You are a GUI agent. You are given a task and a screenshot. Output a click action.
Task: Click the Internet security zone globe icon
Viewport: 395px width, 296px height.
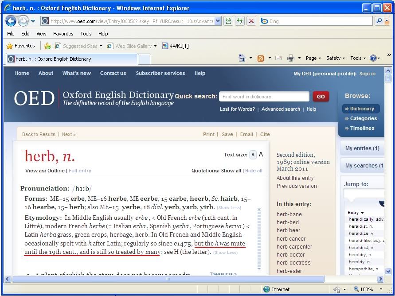[266, 289]
